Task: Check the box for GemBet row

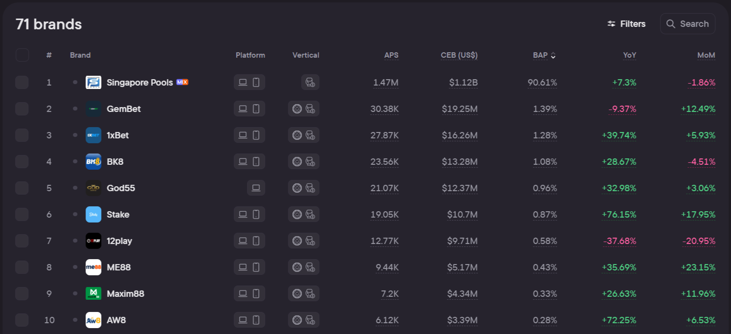Action: [x=22, y=109]
